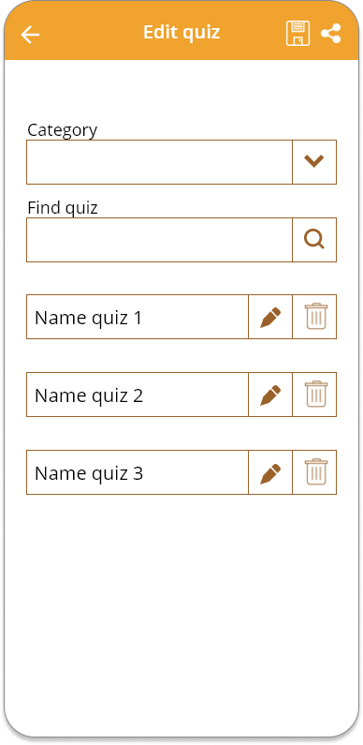Image resolution: width=363 pixels, height=745 pixels.
Task: Click the Category label
Action: (62, 129)
